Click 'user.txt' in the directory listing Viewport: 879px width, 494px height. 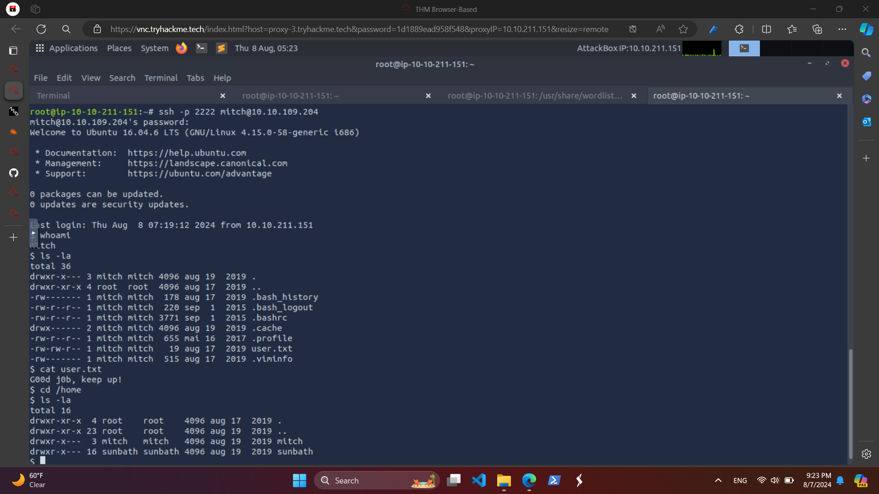[x=271, y=349]
